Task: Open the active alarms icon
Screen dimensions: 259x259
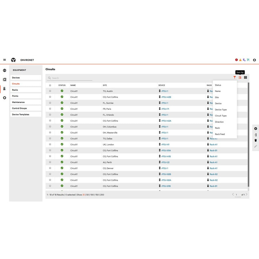Action: pos(237,60)
